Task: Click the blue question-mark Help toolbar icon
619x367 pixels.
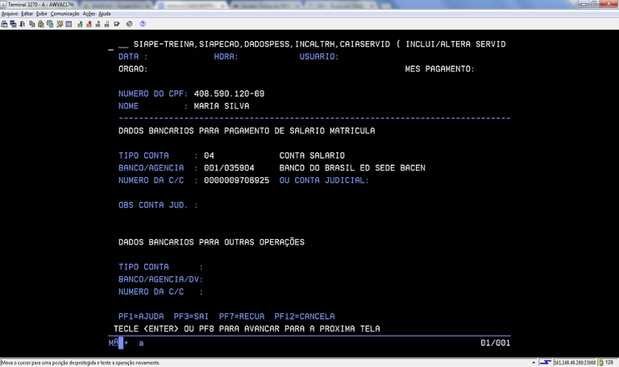Action: pos(143,23)
